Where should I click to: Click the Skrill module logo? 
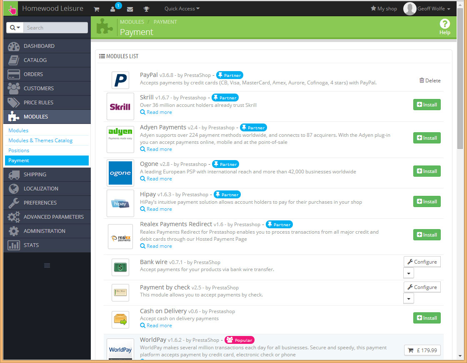[120, 106]
